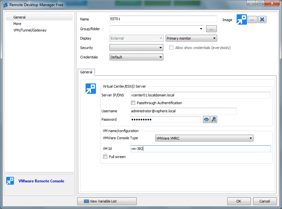Open the Credentials dropdown showing Default

(161, 57)
